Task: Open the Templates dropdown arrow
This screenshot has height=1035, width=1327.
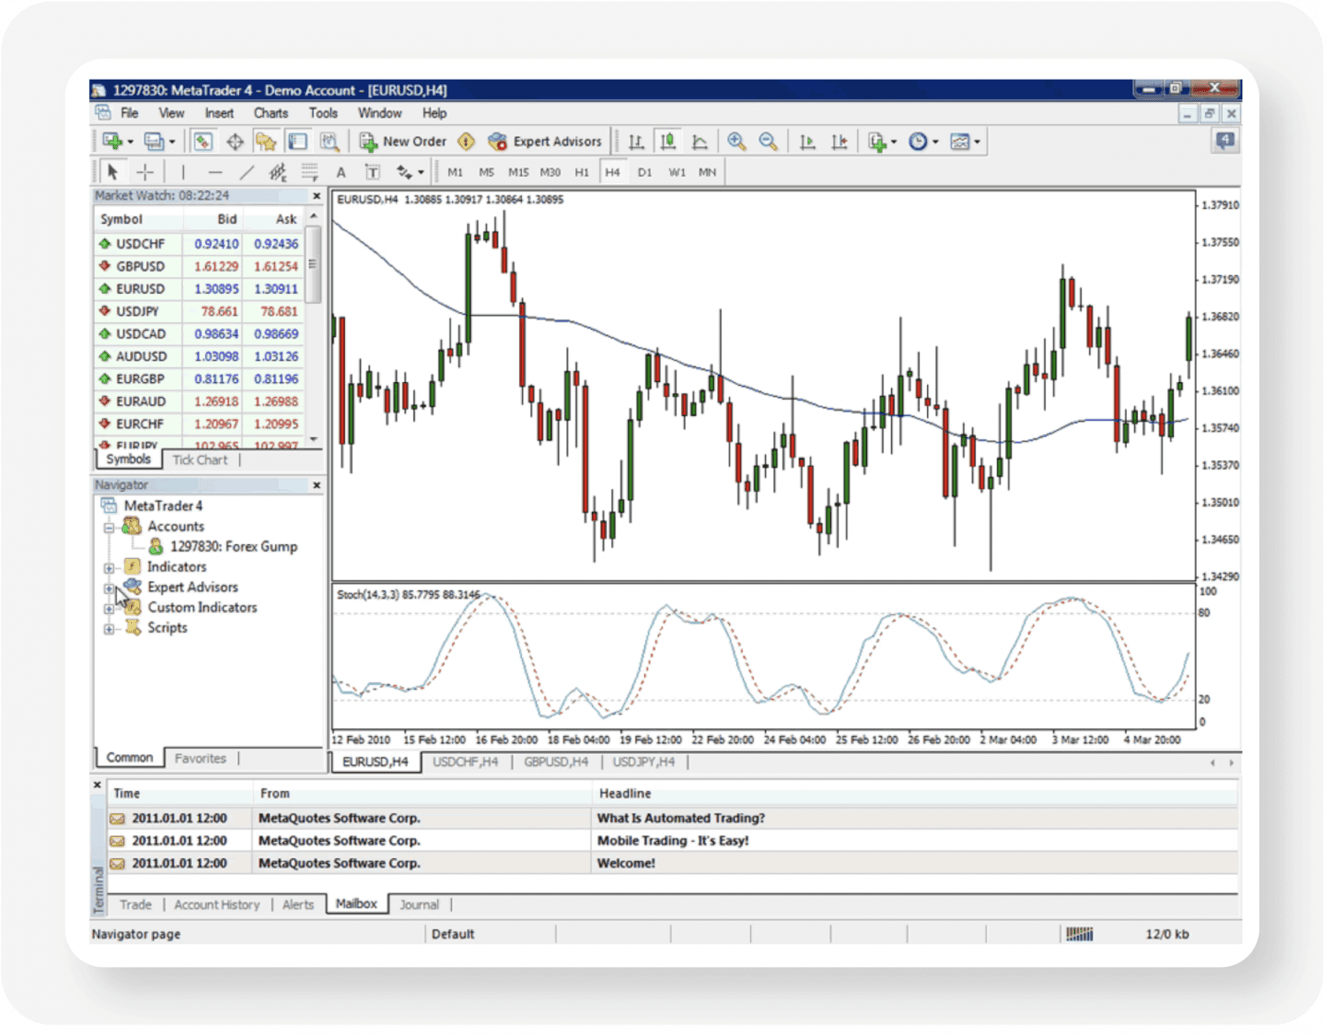Action: tap(977, 142)
